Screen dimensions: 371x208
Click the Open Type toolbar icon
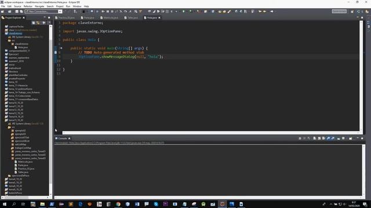[220, 12]
